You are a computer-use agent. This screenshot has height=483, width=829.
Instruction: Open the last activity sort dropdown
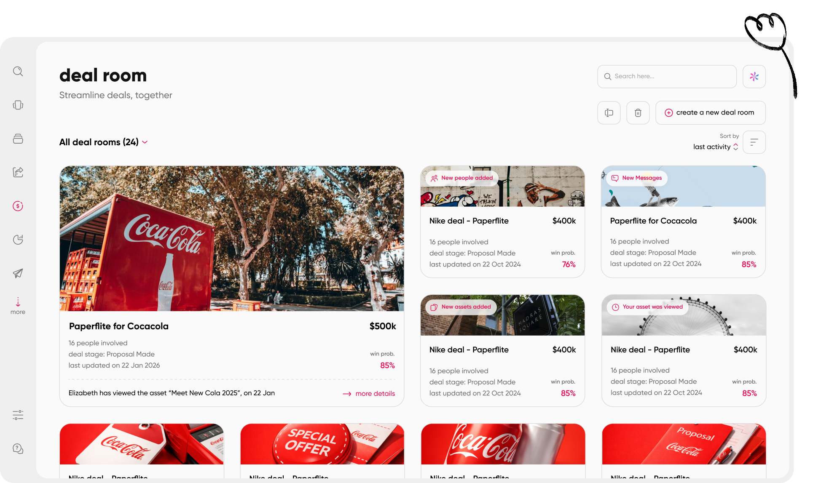716,147
